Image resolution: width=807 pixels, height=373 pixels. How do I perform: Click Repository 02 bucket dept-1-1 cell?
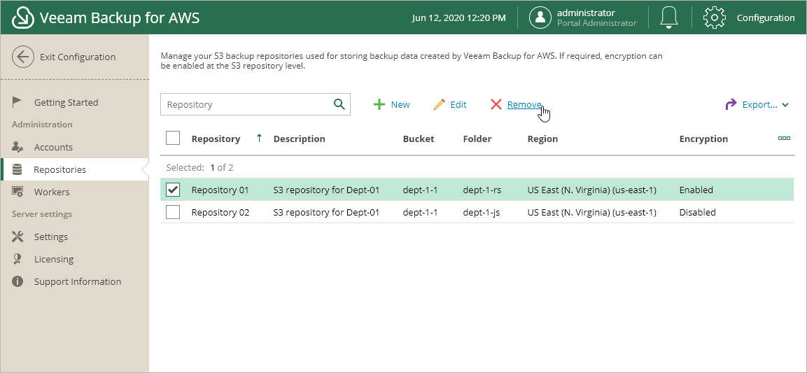(x=421, y=212)
